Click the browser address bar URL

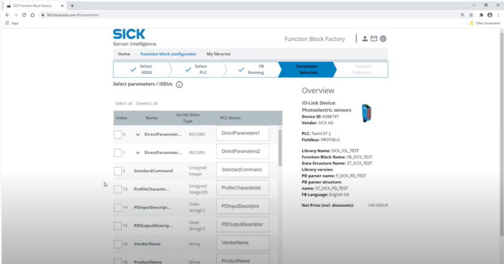pos(73,15)
